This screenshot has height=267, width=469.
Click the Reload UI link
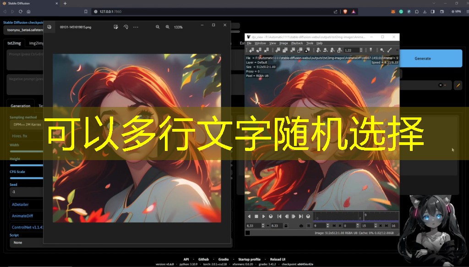click(x=278, y=259)
